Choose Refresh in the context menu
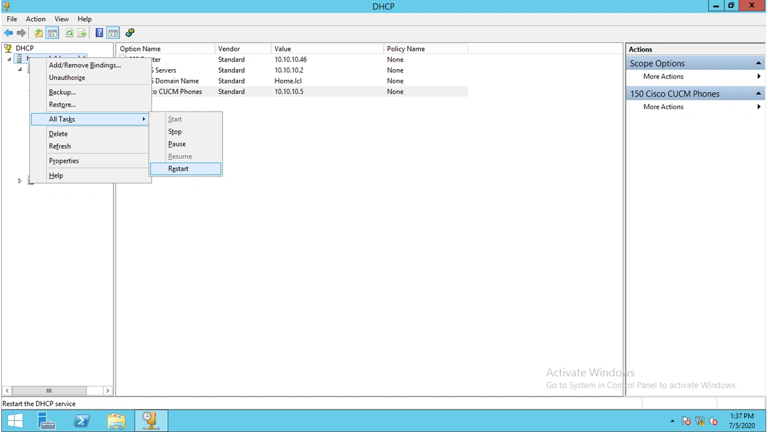768x432 pixels. coord(90,146)
